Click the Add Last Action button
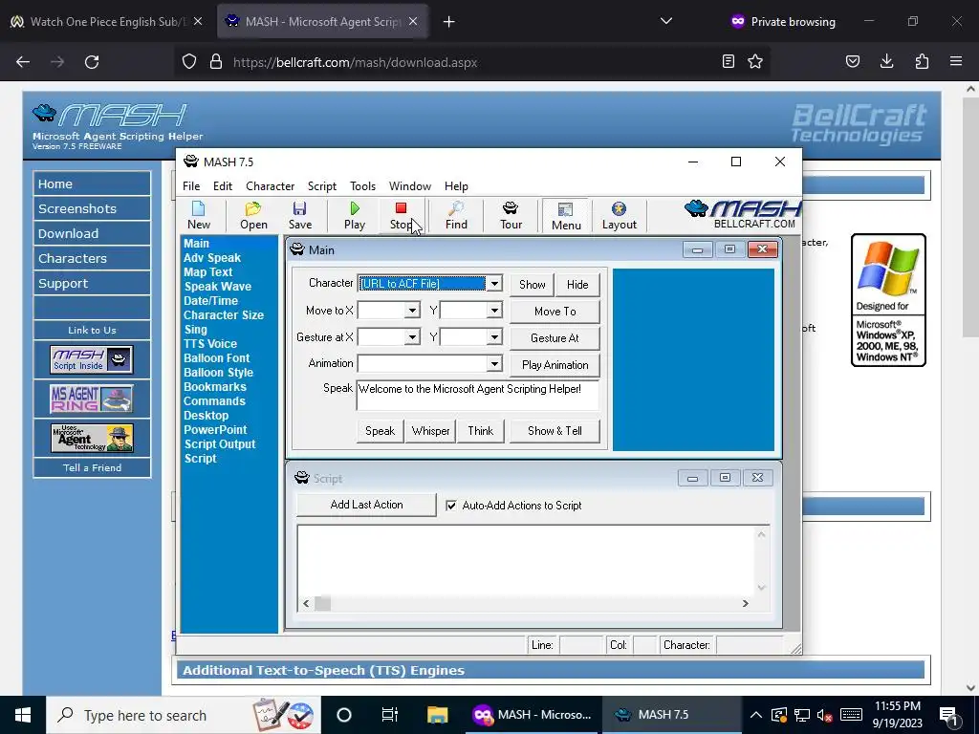The width and height of the screenshot is (979, 734). tap(366, 505)
